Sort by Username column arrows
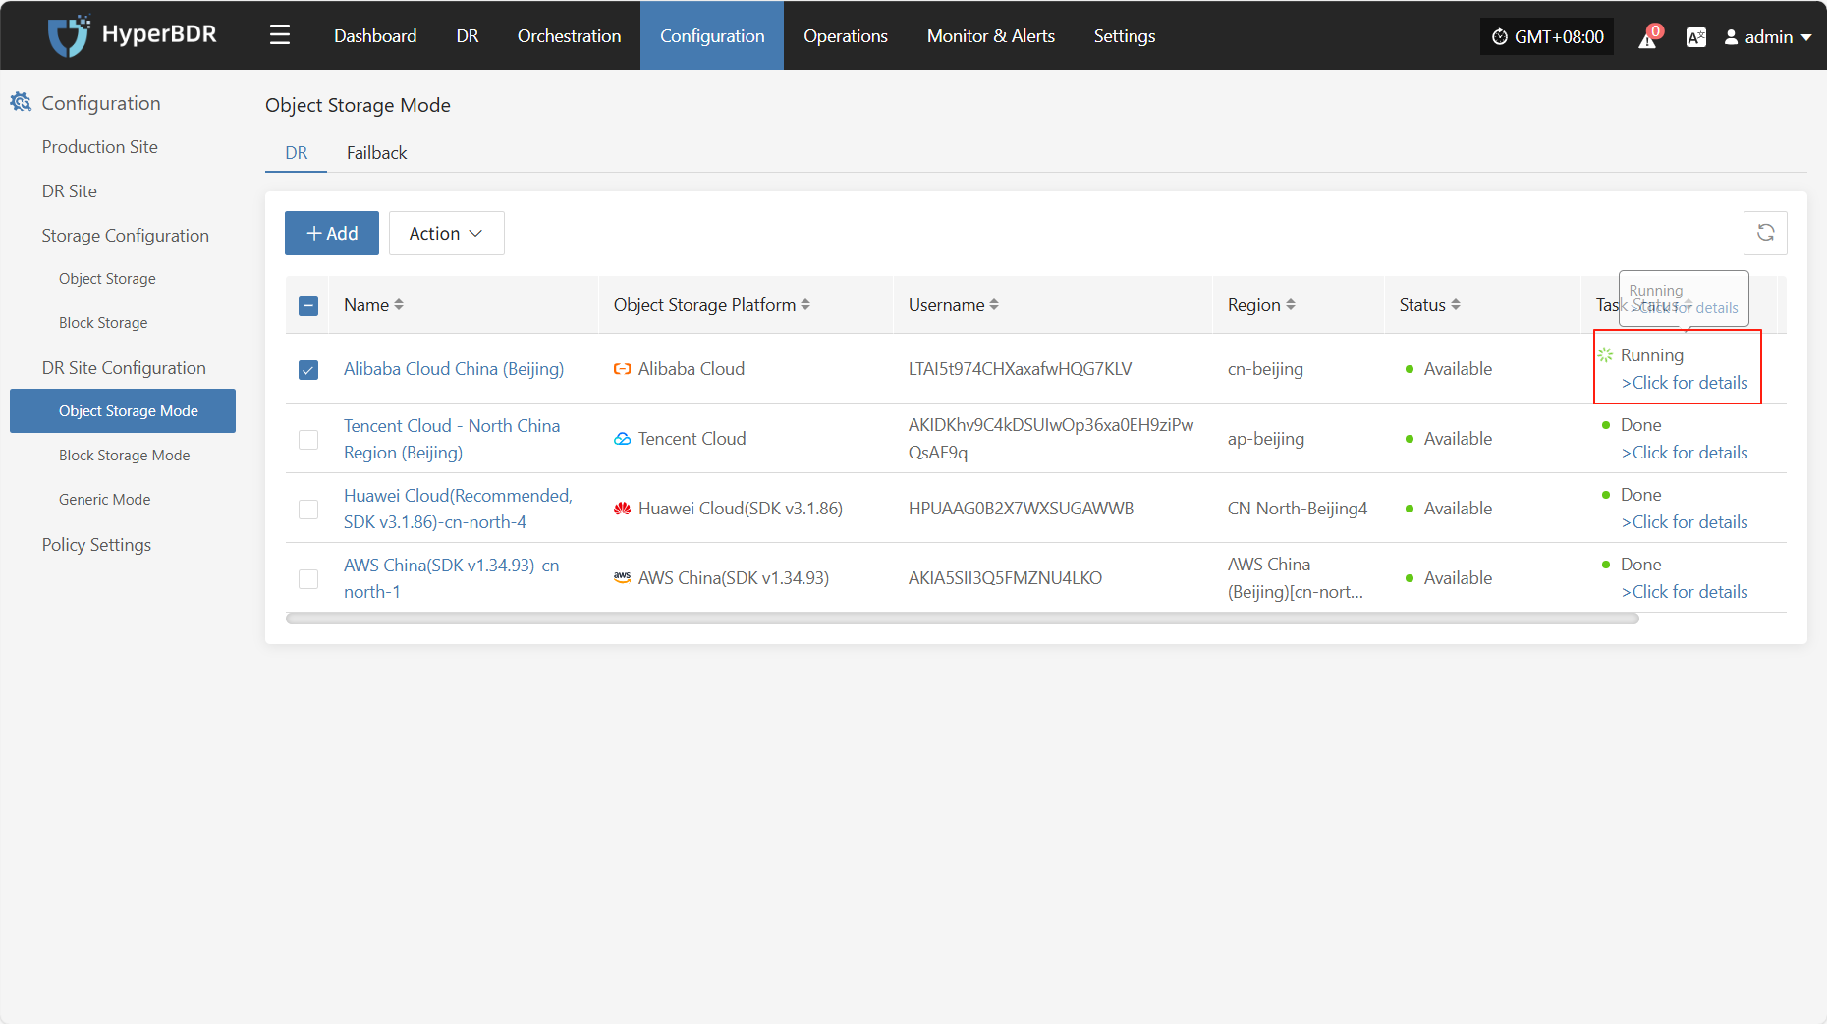The image size is (1827, 1024). (x=994, y=305)
